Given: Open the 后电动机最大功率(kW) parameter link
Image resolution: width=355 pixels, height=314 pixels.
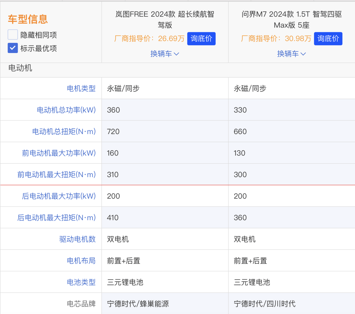Looking at the screenshot, I should pyautogui.click(x=59, y=196).
